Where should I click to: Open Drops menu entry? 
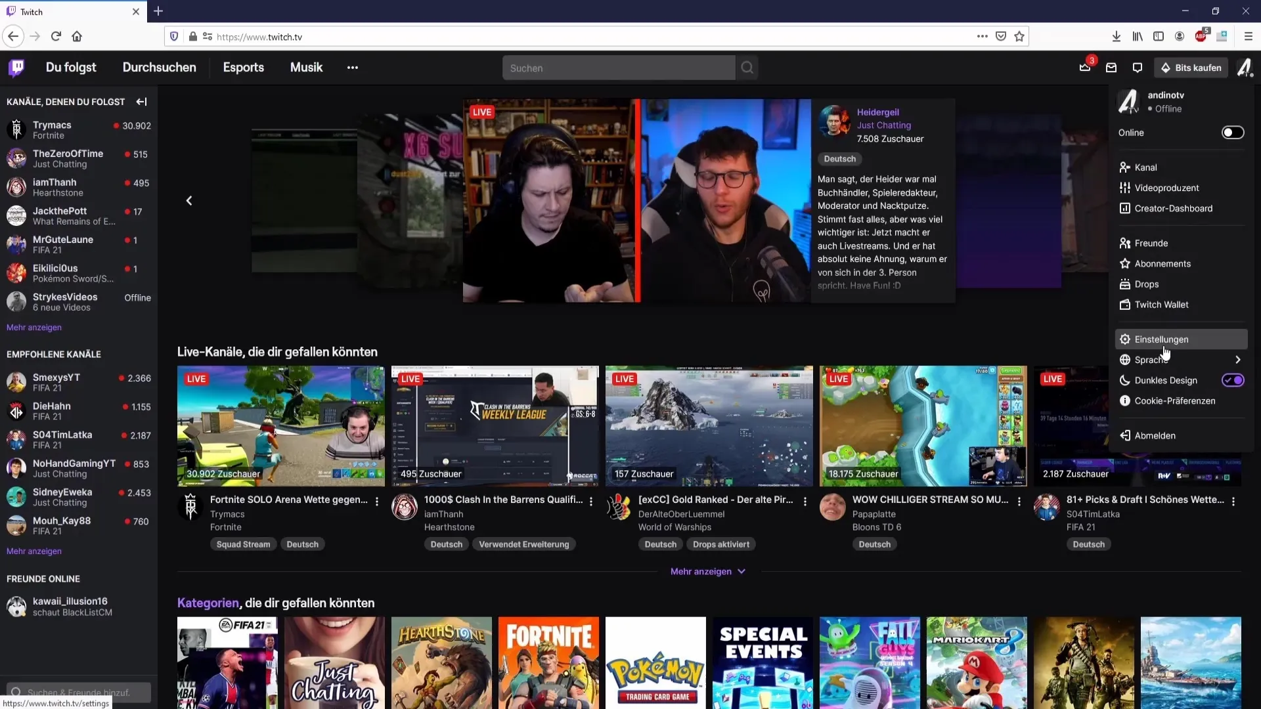point(1181,284)
